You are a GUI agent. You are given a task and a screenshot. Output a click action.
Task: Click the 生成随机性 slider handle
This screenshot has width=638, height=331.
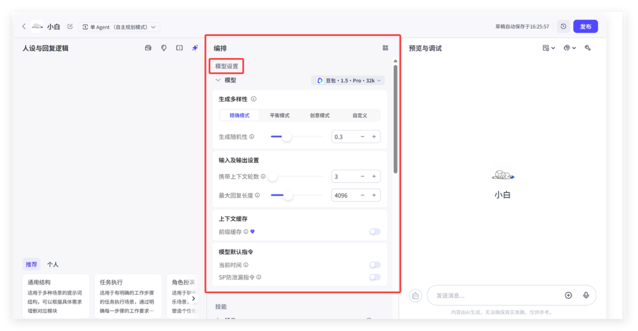[286, 137]
